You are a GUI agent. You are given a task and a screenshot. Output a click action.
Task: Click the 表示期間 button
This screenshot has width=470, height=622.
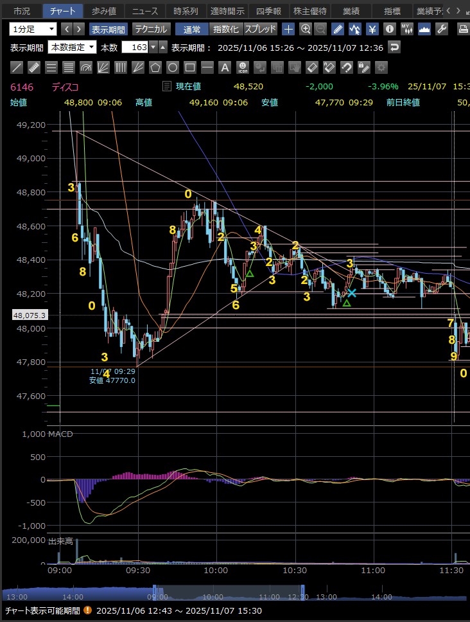(109, 29)
